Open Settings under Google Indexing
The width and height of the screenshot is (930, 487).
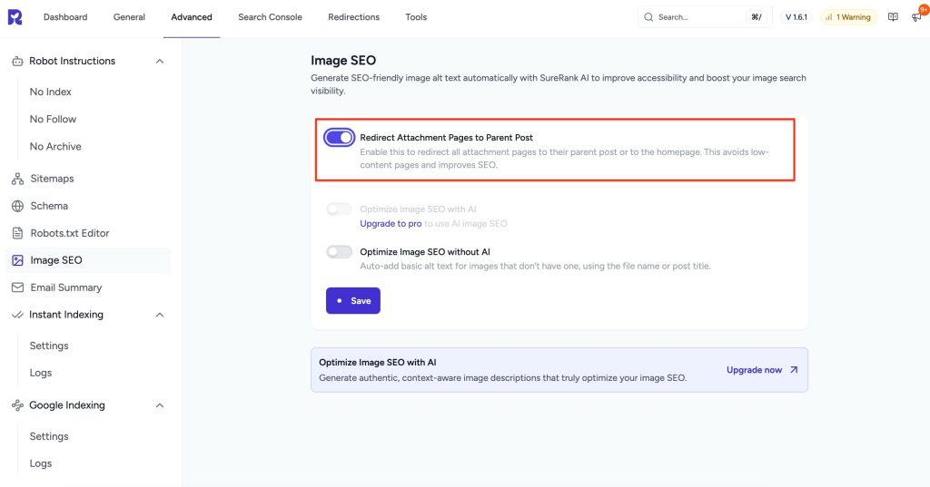(49, 436)
